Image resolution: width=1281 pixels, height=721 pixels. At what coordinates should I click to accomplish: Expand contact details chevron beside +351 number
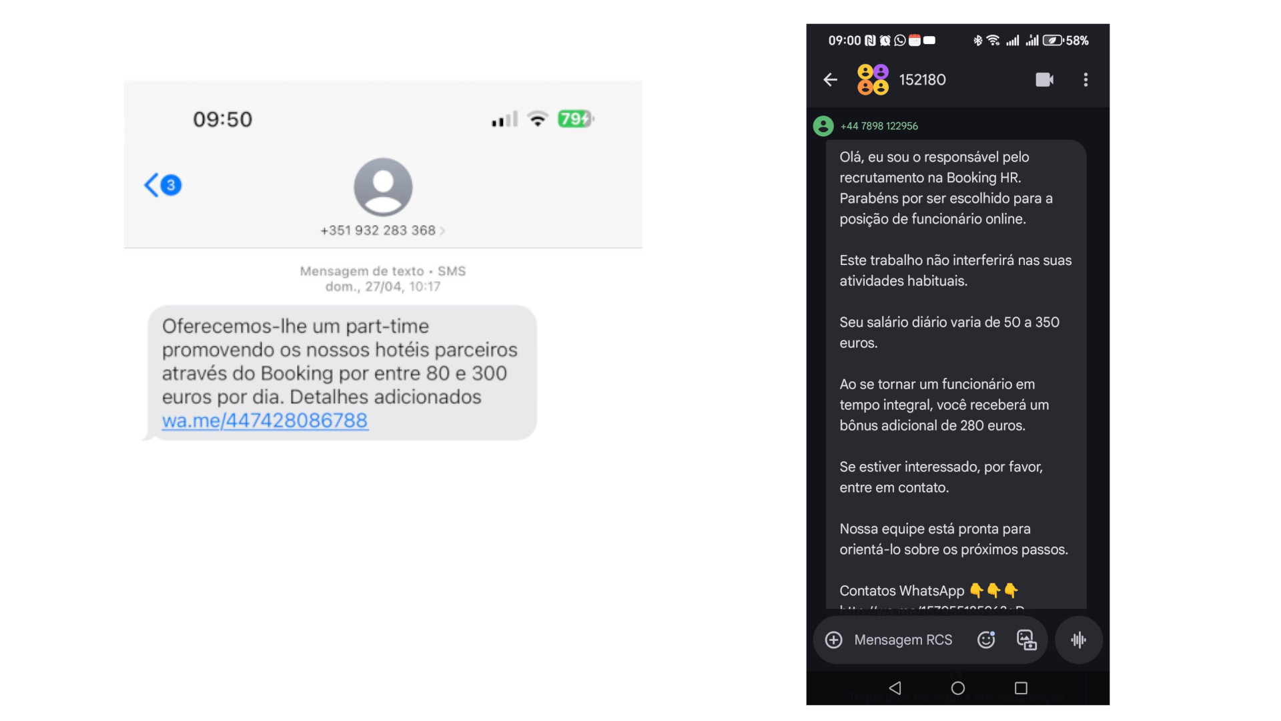[x=442, y=231]
